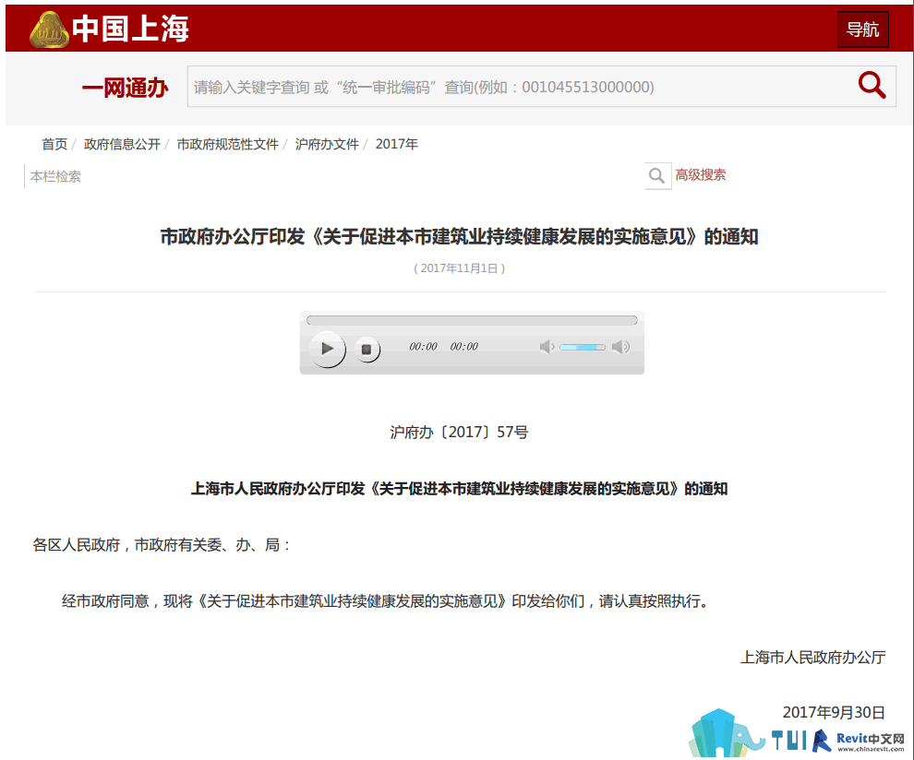Image resolution: width=914 pixels, height=760 pixels.
Task: Click the volume down speaker icon
Action: pos(547,347)
